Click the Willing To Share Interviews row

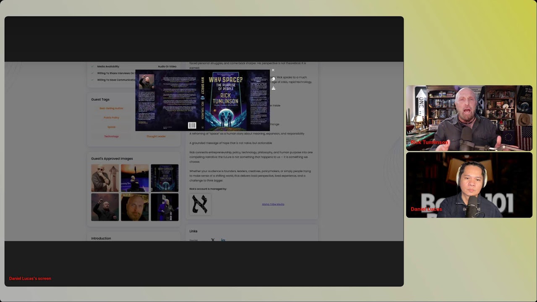(x=113, y=73)
